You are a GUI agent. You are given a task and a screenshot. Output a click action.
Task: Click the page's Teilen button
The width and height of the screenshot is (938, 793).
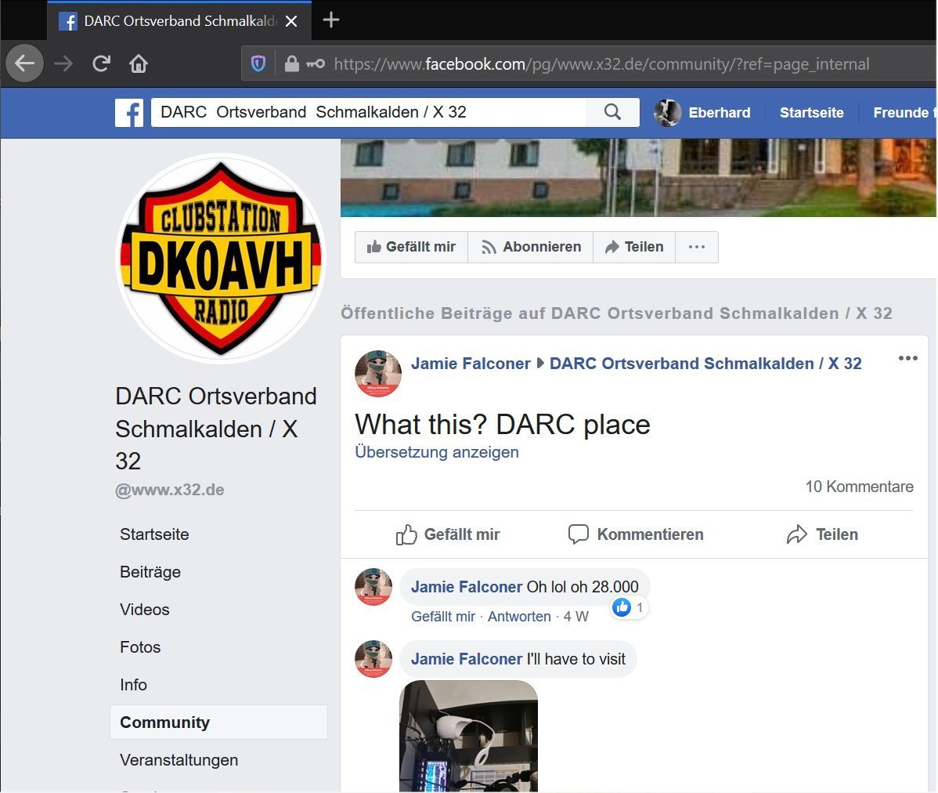point(634,247)
